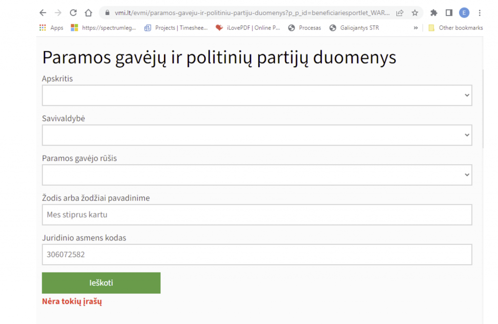The height and width of the screenshot is (324, 498).
Task: Open the Other bookmarks folder
Action: coord(455,28)
